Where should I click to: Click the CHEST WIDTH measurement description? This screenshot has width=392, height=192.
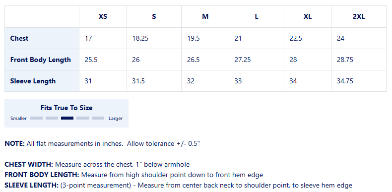(x=97, y=165)
